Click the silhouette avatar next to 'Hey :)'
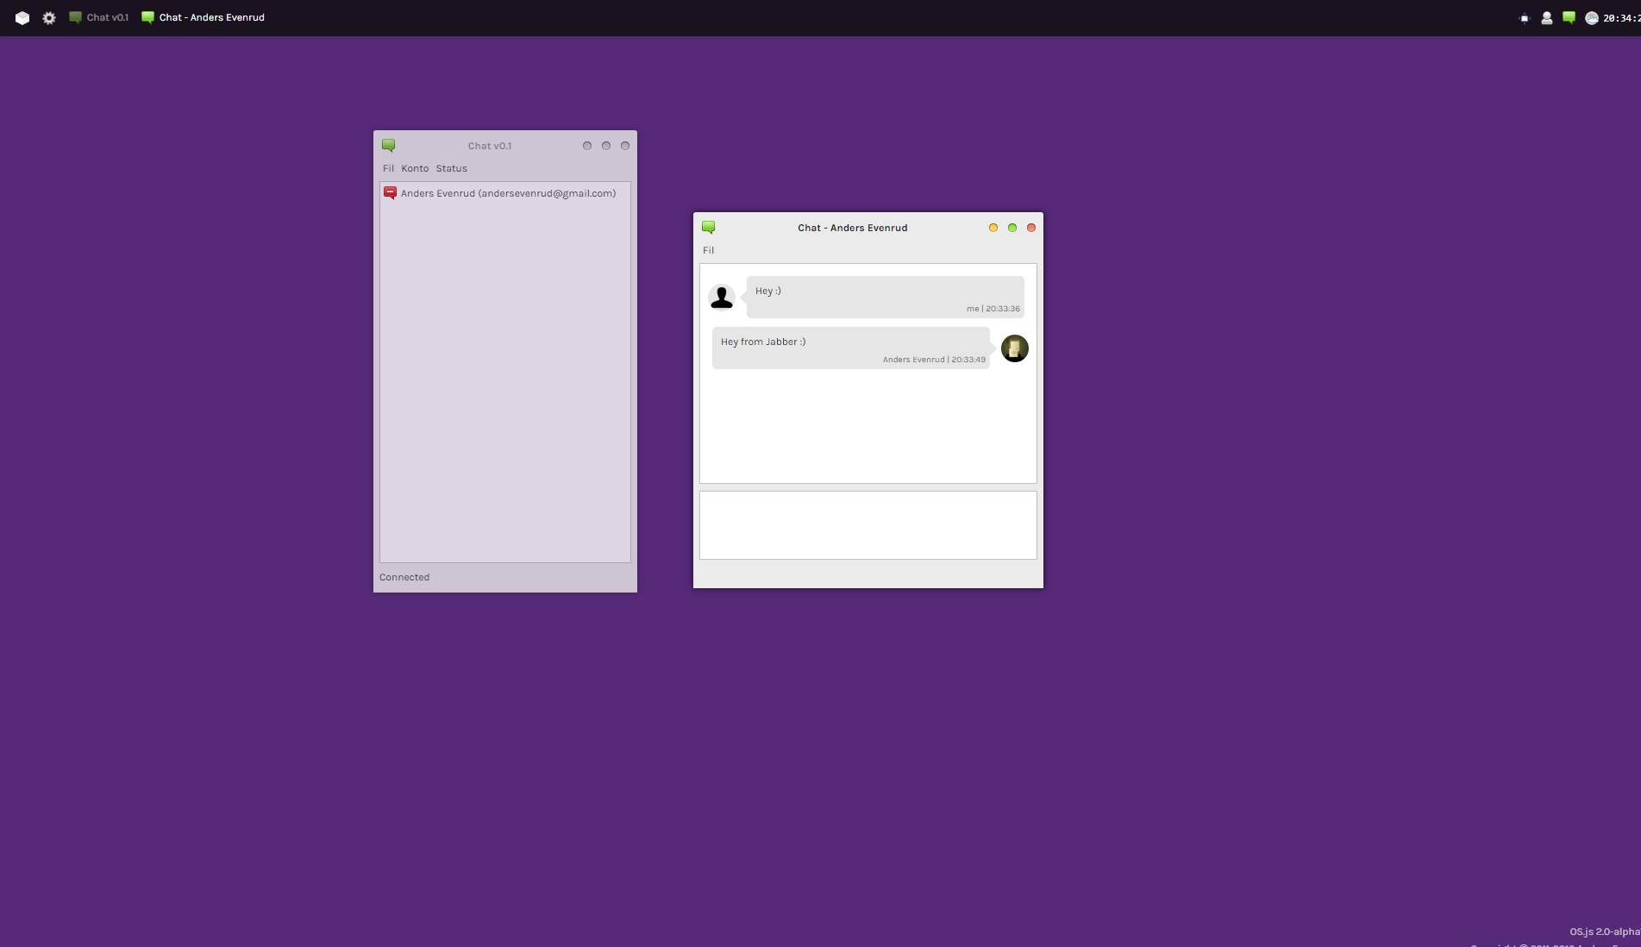 coord(722,297)
